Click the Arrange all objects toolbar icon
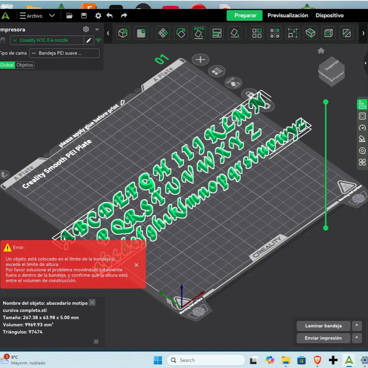Viewport: 368px width, 368px height. coord(217,33)
